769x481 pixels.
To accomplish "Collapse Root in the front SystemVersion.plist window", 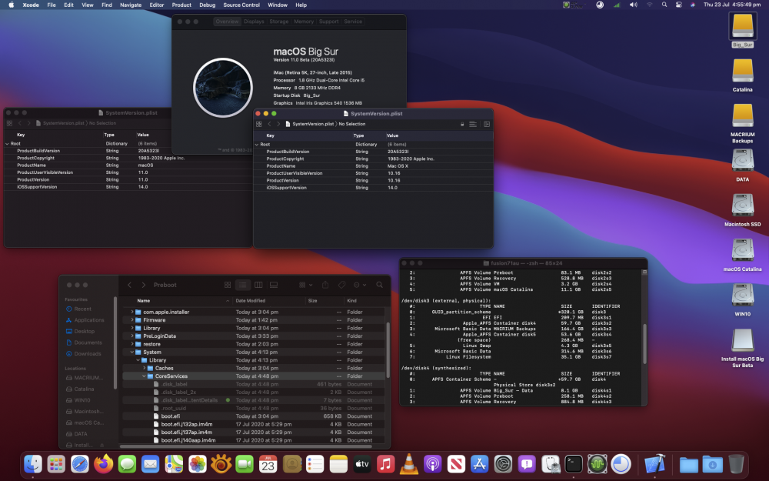I will (x=257, y=145).
